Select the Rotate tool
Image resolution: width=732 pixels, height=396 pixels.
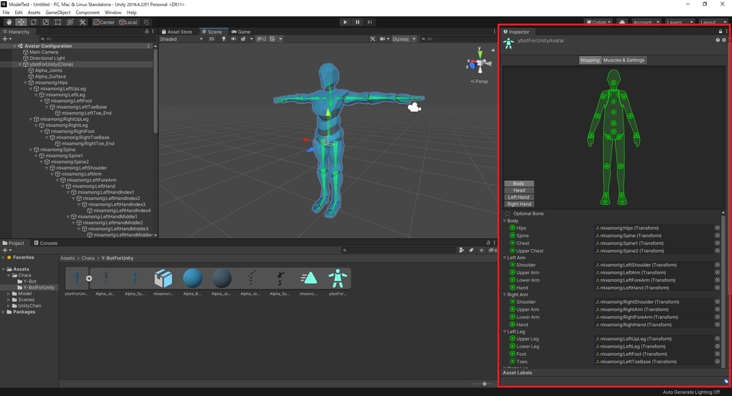[x=34, y=22]
